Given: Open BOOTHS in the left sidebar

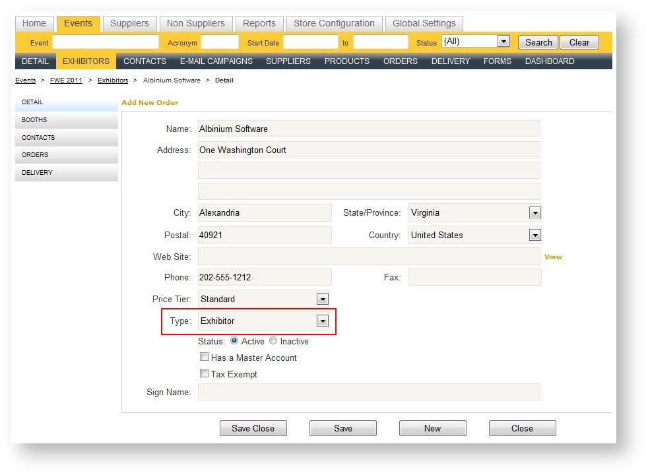Looking at the screenshot, I should [x=34, y=120].
